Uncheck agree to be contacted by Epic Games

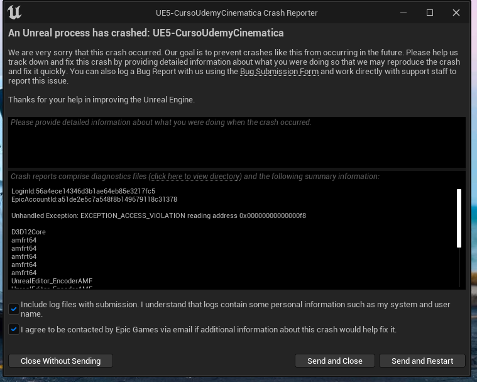coord(14,329)
